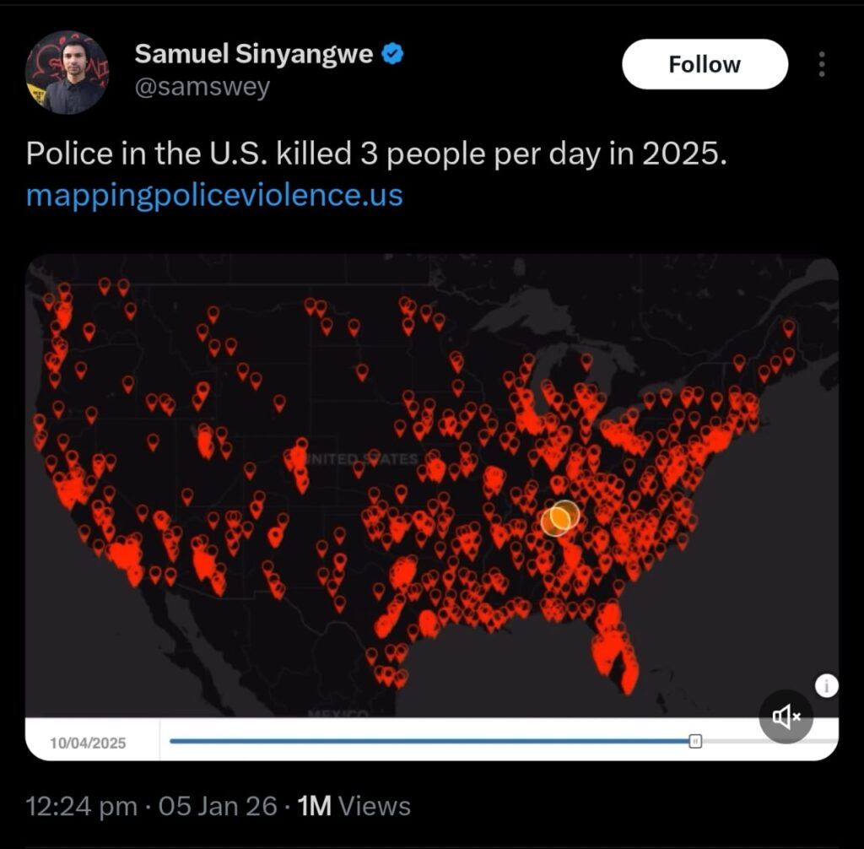Screen dimensions: 864x849
Task: Click the 1M Views count
Action: (x=354, y=806)
